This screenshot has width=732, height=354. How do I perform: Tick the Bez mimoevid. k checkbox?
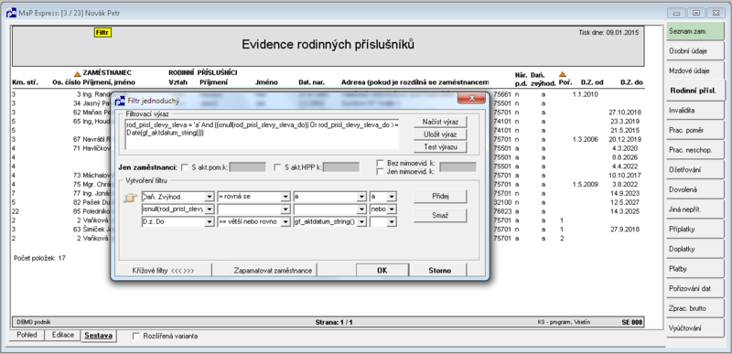381,163
